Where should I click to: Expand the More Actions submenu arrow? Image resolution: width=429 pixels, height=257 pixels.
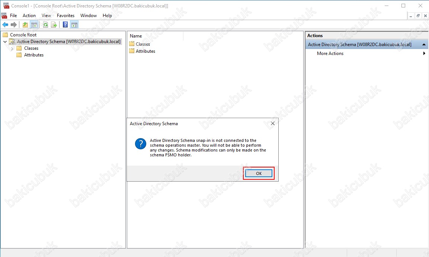pyautogui.click(x=424, y=53)
